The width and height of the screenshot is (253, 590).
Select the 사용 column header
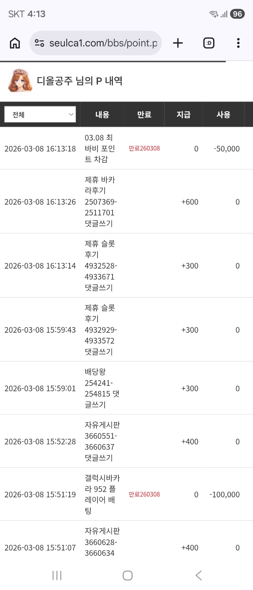click(223, 115)
